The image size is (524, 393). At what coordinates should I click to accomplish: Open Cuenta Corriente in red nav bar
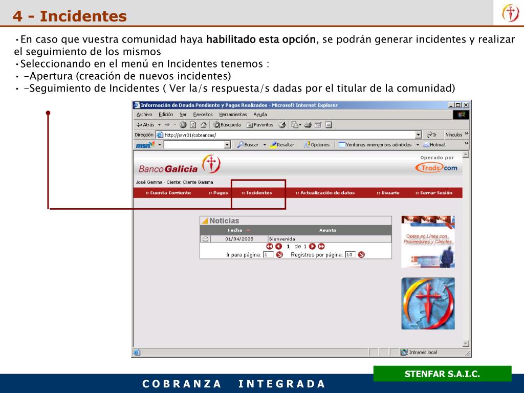pos(168,193)
